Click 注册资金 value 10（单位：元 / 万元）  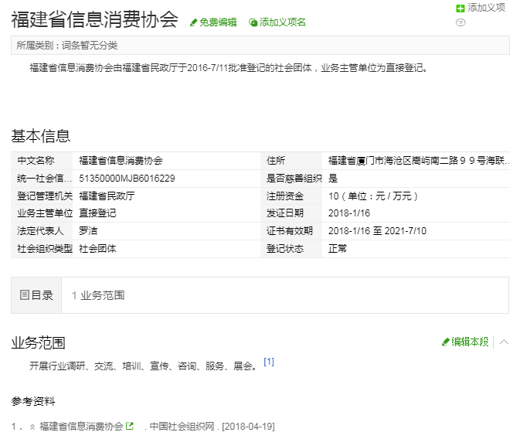[x=373, y=196]
